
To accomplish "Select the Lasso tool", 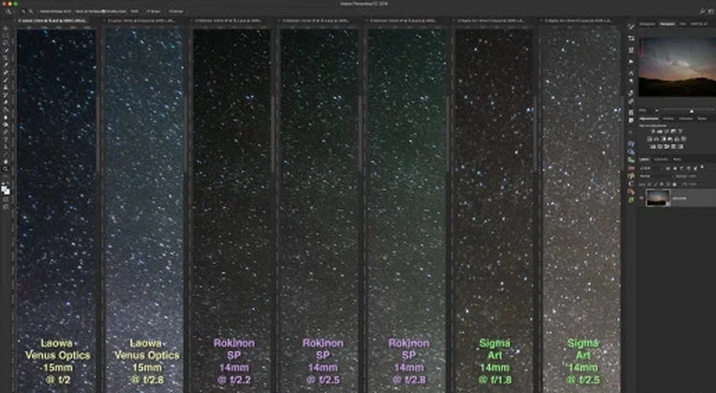I will tap(6, 43).
